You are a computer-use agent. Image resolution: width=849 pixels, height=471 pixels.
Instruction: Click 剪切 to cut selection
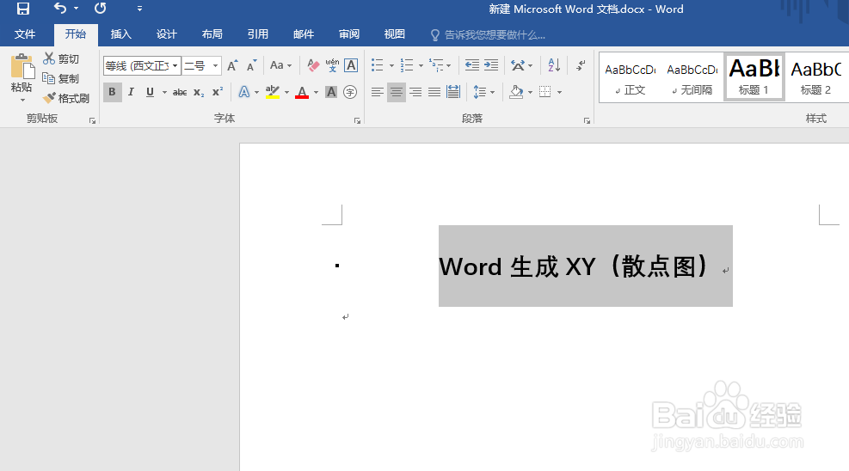[61, 58]
